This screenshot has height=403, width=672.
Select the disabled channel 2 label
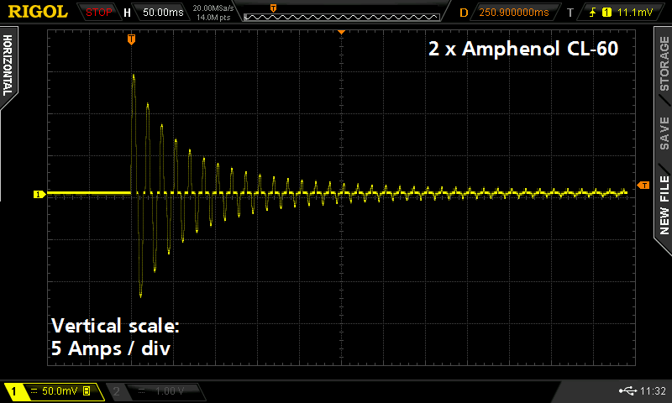pos(116,391)
